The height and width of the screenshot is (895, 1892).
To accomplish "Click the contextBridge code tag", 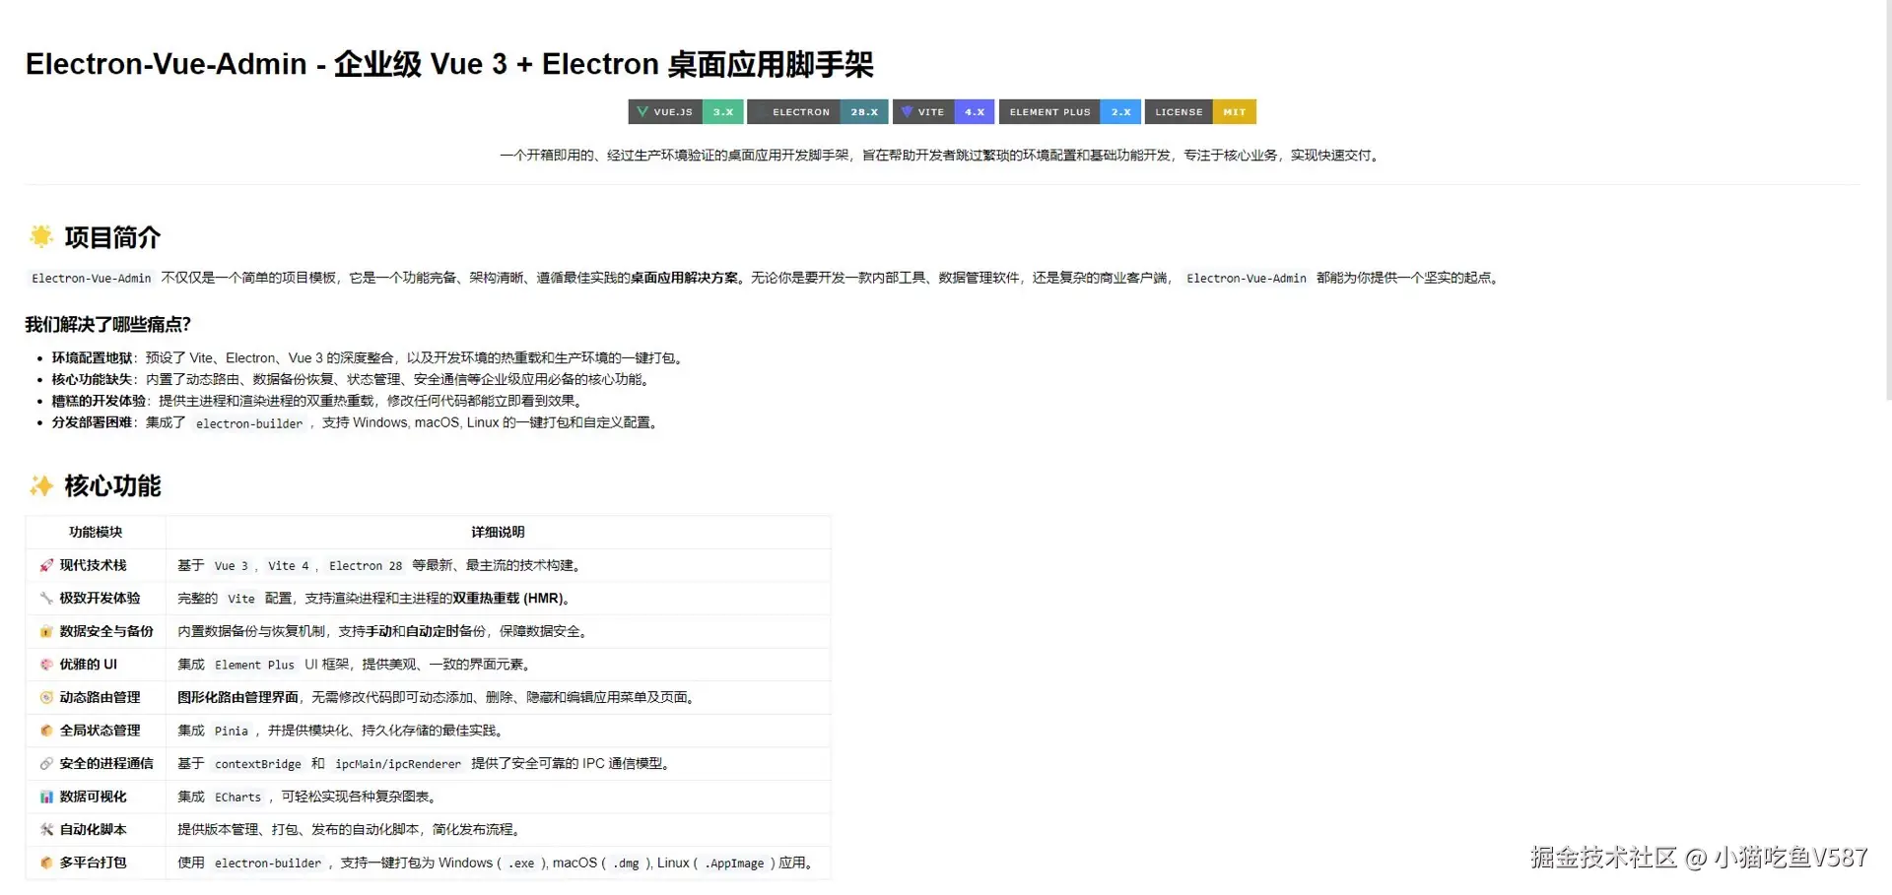I will 258,764.
